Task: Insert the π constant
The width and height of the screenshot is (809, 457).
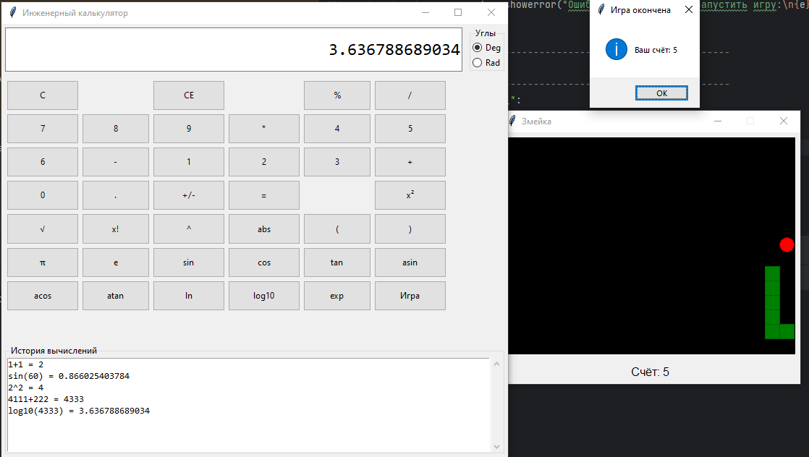Action: pos(43,262)
